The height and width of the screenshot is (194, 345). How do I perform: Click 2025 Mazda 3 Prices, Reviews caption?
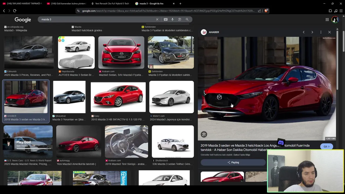coord(29,75)
